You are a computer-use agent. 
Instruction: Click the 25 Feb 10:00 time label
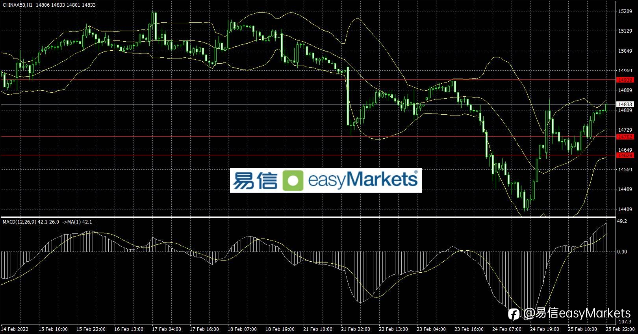tap(582, 329)
